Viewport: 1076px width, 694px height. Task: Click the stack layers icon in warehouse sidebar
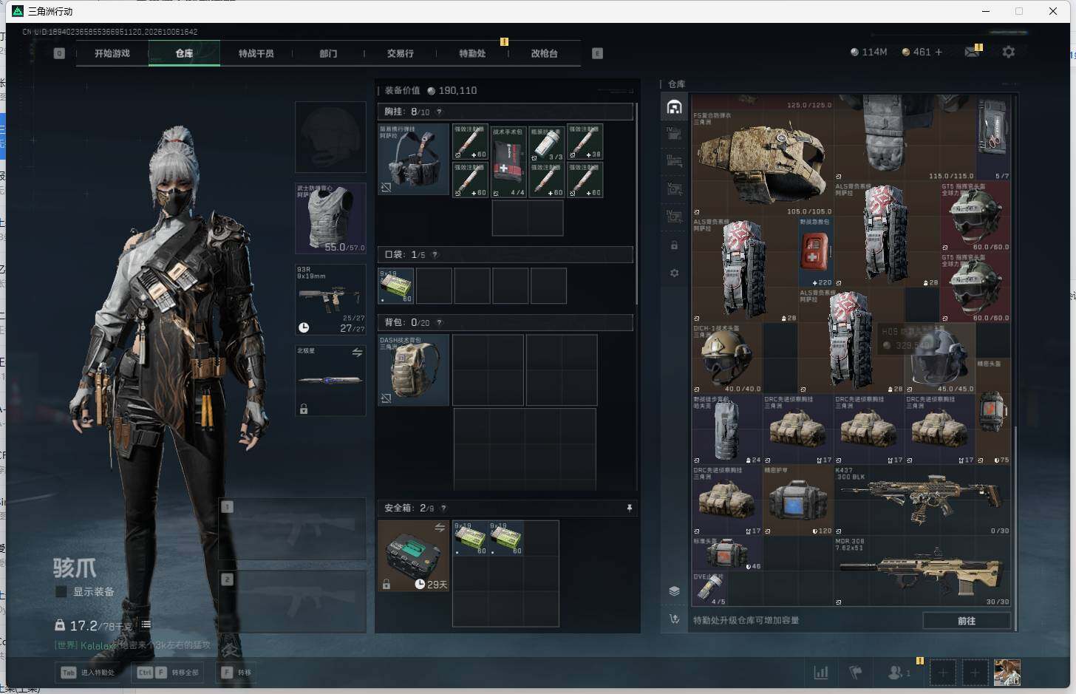pyautogui.click(x=674, y=591)
